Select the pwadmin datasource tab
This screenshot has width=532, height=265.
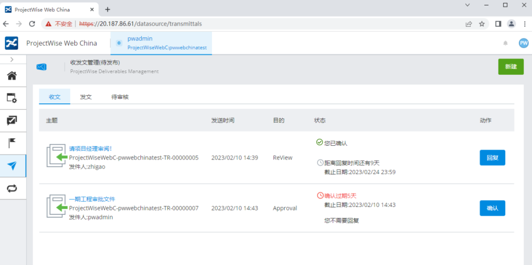click(161, 43)
